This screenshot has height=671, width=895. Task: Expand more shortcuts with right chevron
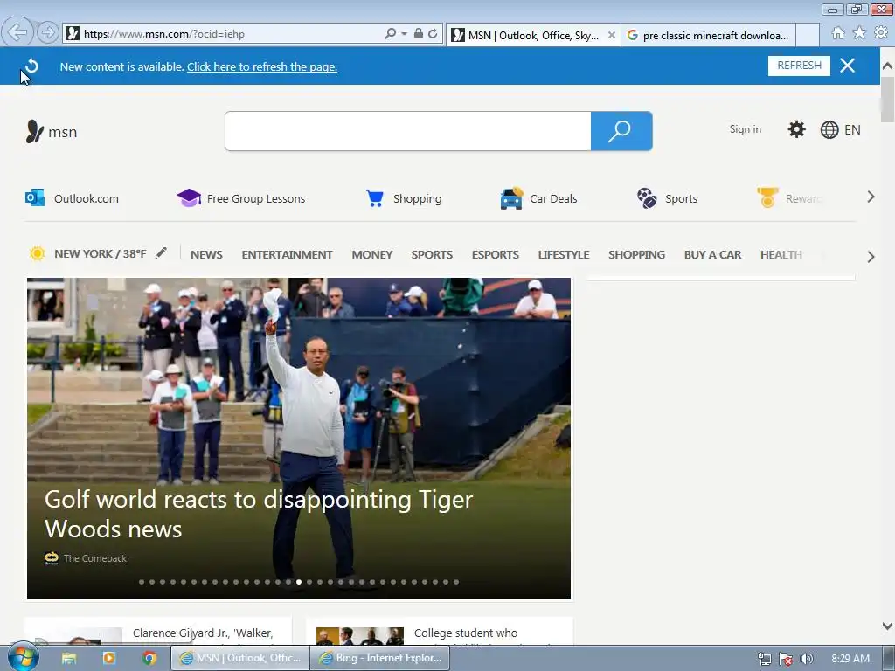(x=871, y=197)
